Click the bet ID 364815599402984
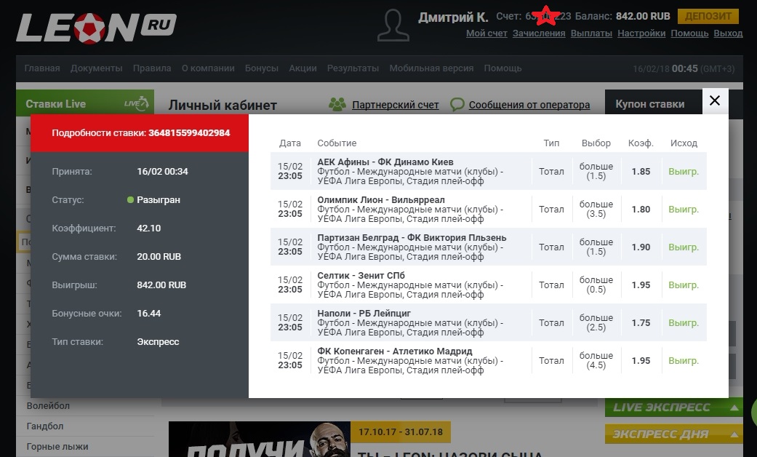Viewport: 757px width, 457px height. tap(189, 133)
